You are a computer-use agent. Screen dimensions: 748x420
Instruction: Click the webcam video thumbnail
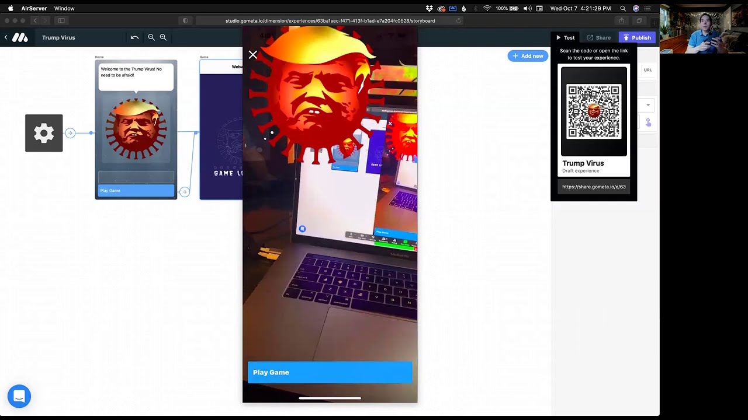tap(704, 30)
